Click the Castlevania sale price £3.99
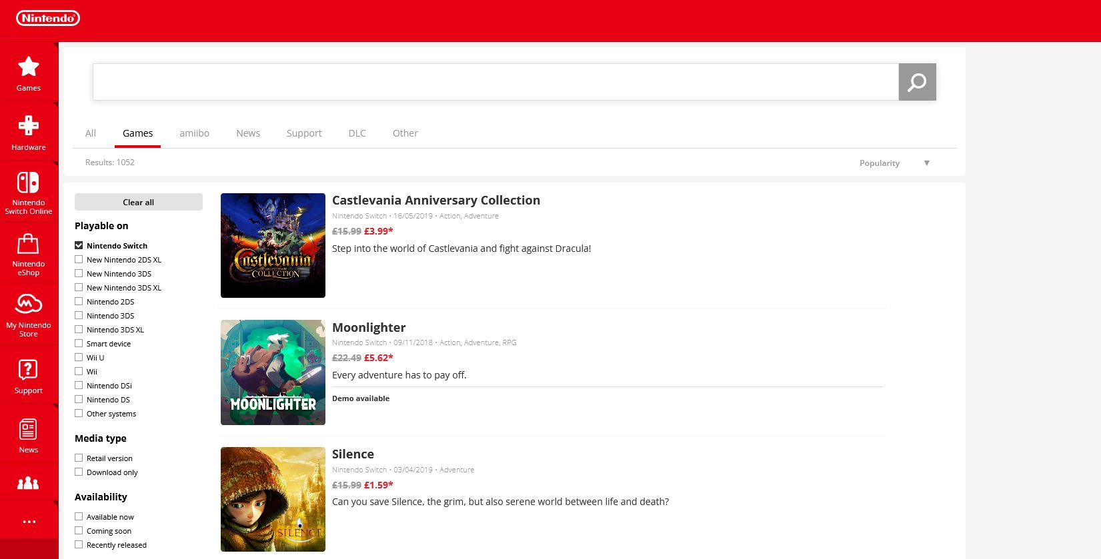The height and width of the screenshot is (559, 1101). click(x=379, y=231)
